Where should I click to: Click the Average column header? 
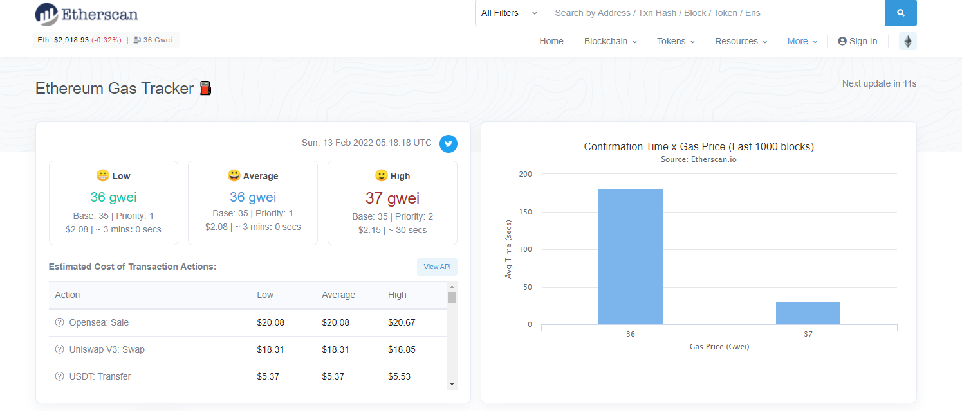[x=338, y=295]
